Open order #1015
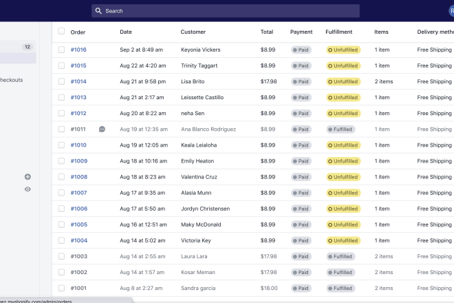Viewport: 454px width, 303px height. pyautogui.click(x=78, y=65)
